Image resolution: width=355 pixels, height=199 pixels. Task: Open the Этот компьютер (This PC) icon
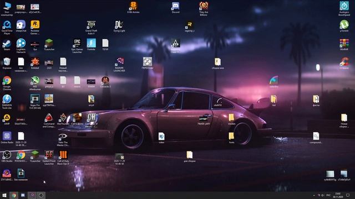pos(7,9)
